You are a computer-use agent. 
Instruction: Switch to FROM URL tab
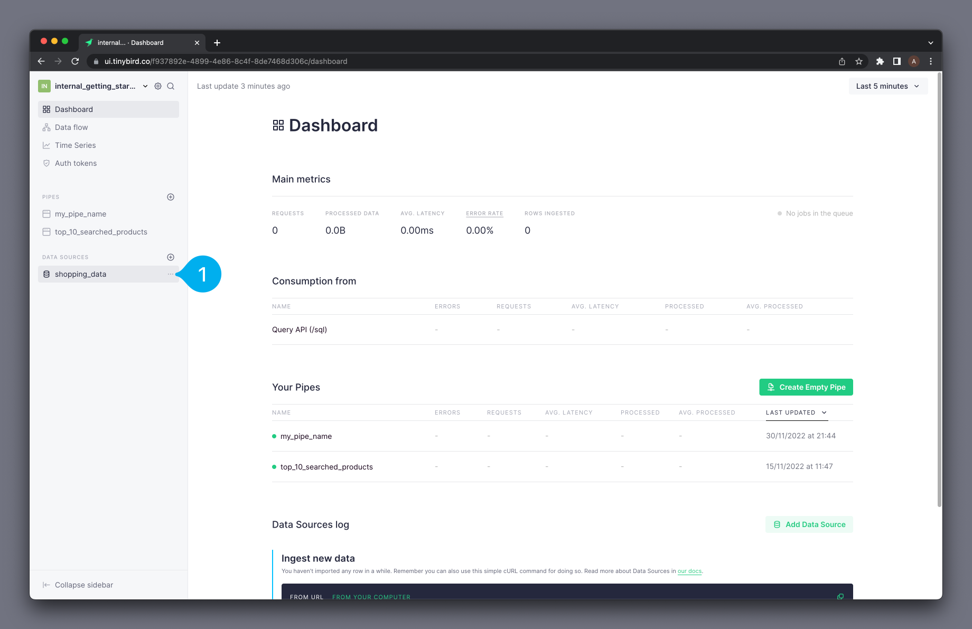306,597
